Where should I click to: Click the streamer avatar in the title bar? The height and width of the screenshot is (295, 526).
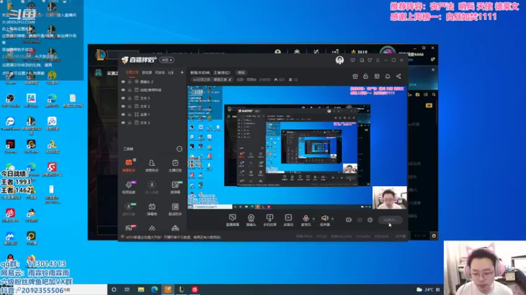pyautogui.click(x=339, y=60)
